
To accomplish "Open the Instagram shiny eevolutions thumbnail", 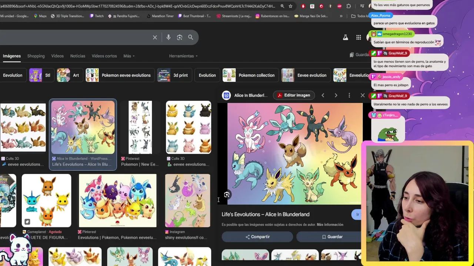I will (187, 201).
